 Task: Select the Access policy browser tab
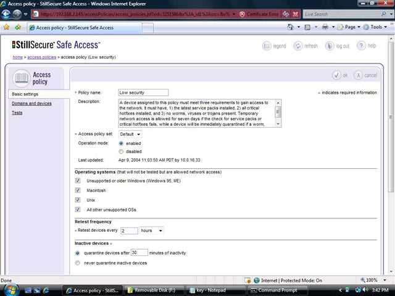point(85,28)
